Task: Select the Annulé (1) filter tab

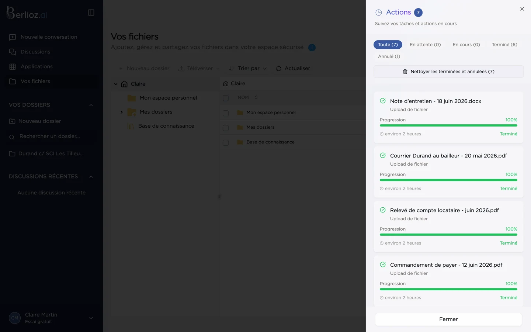Action: [389, 56]
